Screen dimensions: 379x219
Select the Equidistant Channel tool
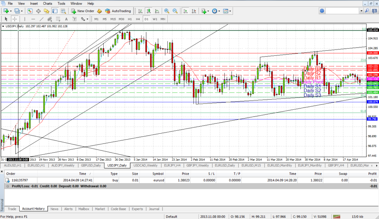[50, 19]
